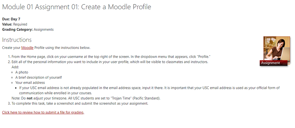Click the bold word not in the timezone note

coord(30,98)
